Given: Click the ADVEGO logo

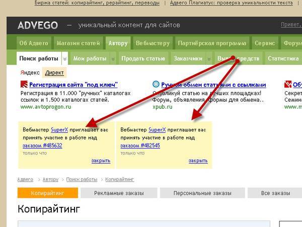Looking at the screenshot, I should tap(38, 25).
